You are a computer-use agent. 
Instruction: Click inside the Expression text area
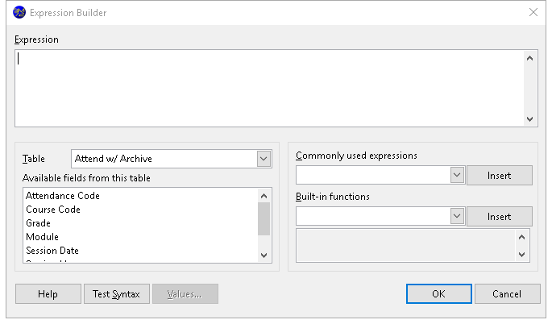269,87
